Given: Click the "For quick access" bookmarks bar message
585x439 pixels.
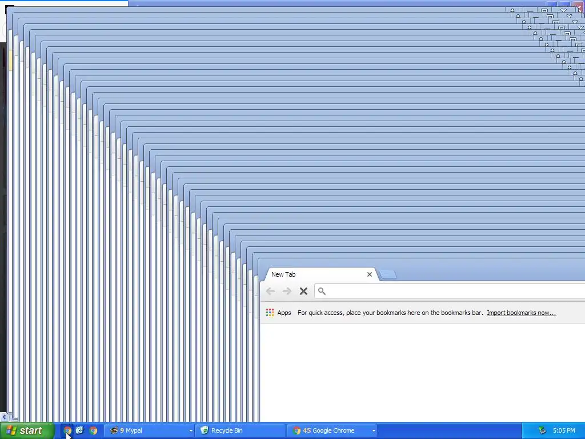Looking at the screenshot, I should point(390,313).
